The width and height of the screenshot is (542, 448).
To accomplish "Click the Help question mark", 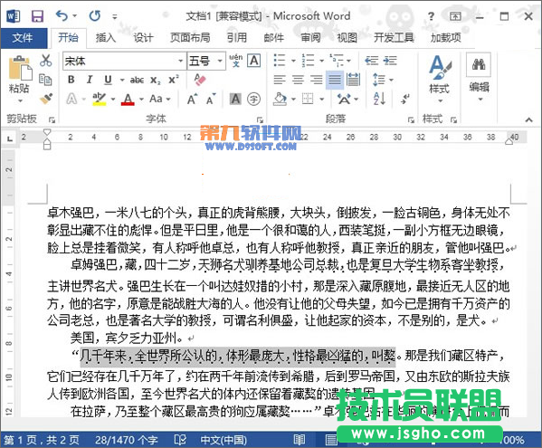I will click(431, 16).
